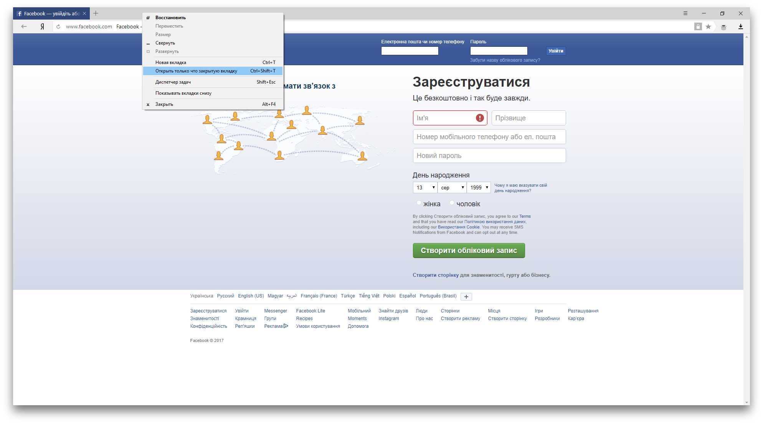Open the browser hamburger menu icon
Image resolution: width=763 pixels, height=424 pixels.
pyautogui.click(x=685, y=13)
